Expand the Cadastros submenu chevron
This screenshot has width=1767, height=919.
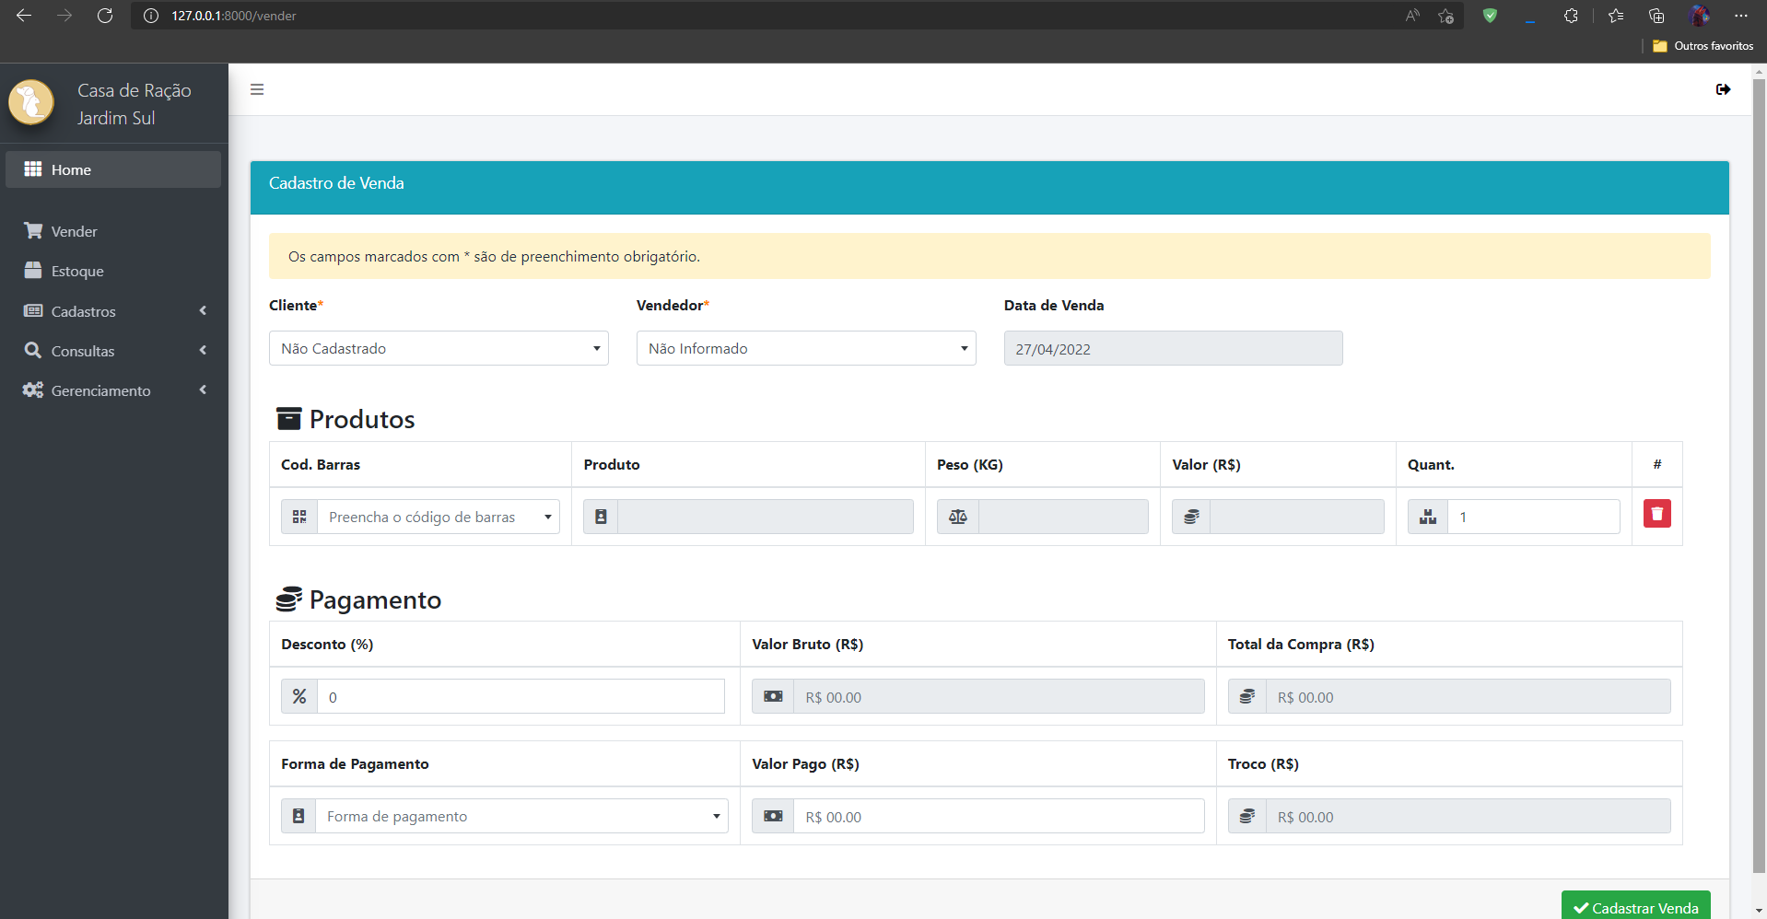[x=203, y=310]
